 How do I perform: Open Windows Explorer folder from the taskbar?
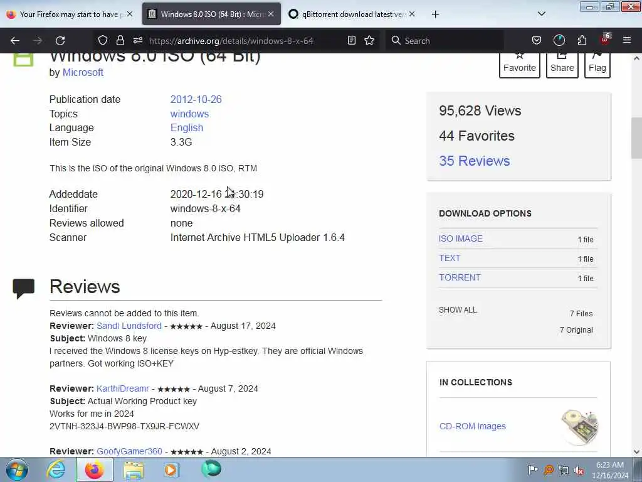tap(134, 469)
